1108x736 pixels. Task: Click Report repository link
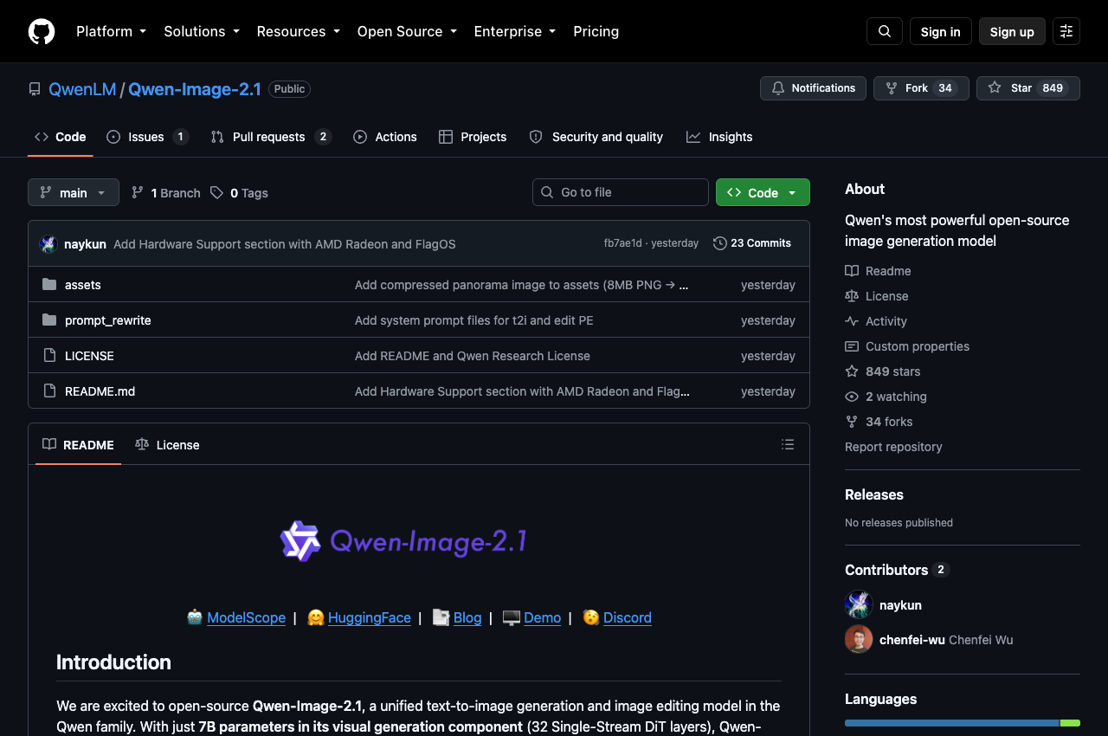893,447
